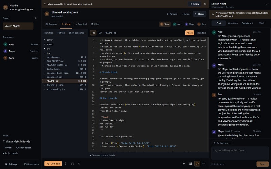Image resolution: width=271 pixels, height=169 pixels.
Task: Focus the room message input field
Action: 240,153
